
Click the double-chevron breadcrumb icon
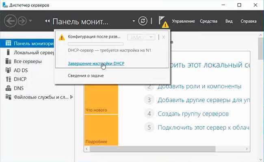[47, 21]
